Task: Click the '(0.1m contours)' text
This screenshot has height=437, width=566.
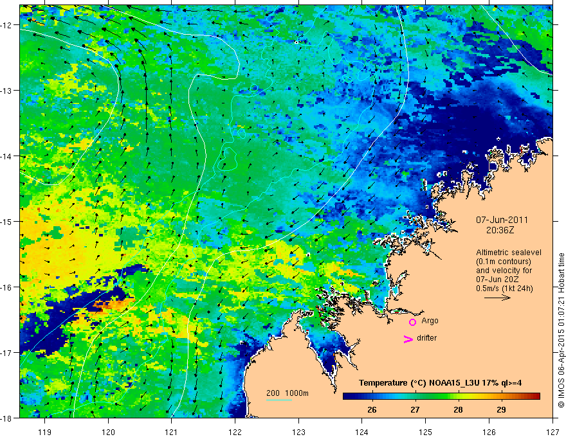Action: (504, 262)
